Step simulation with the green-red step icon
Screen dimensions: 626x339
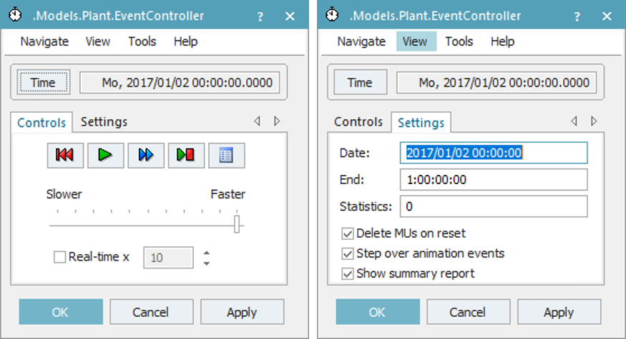point(187,155)
